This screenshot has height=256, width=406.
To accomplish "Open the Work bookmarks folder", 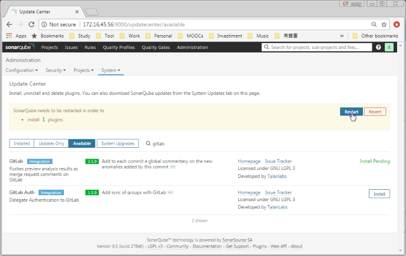I will pos(130,36).
